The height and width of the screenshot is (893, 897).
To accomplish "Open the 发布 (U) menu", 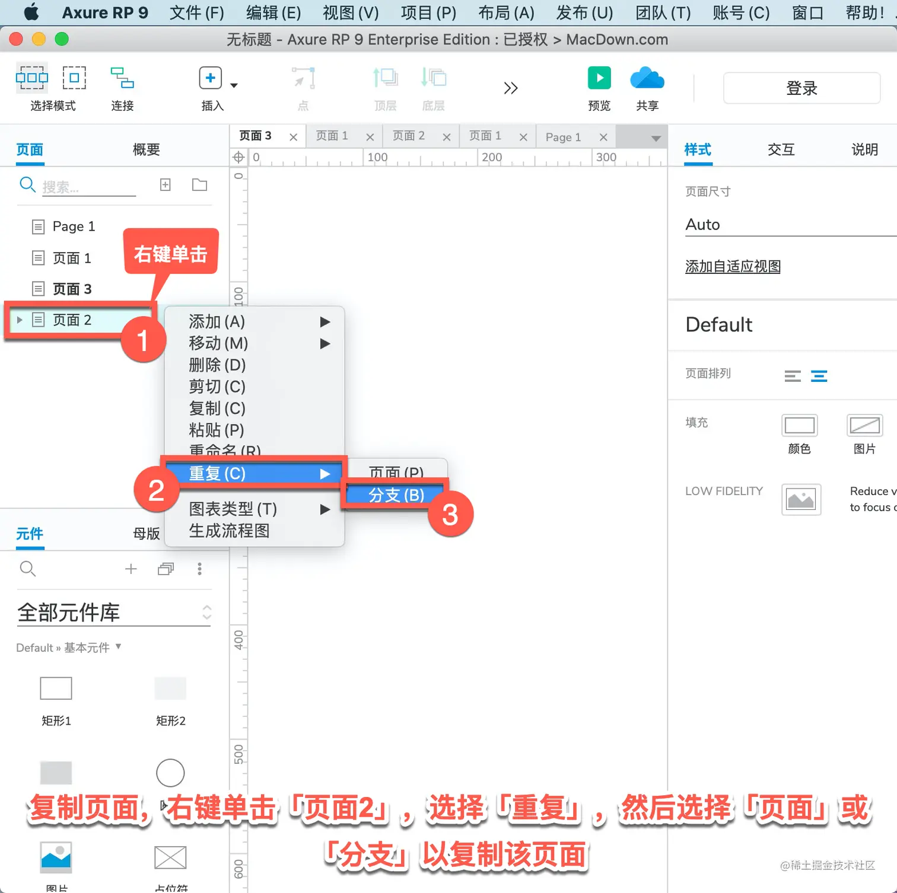I will click(584, 12).
